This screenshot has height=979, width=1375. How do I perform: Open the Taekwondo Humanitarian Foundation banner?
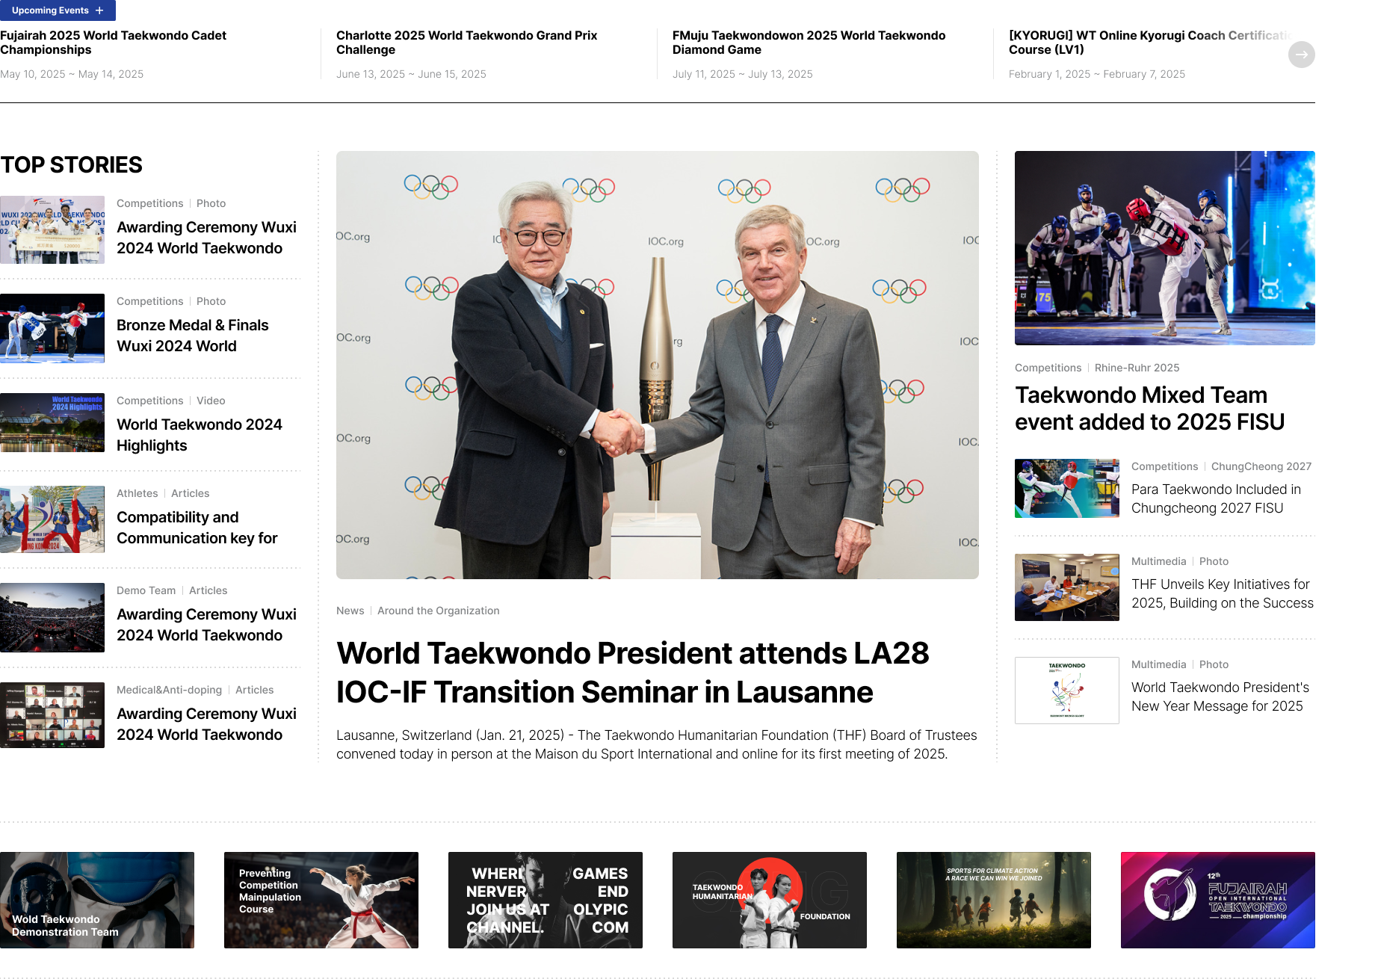pos(770,900)
